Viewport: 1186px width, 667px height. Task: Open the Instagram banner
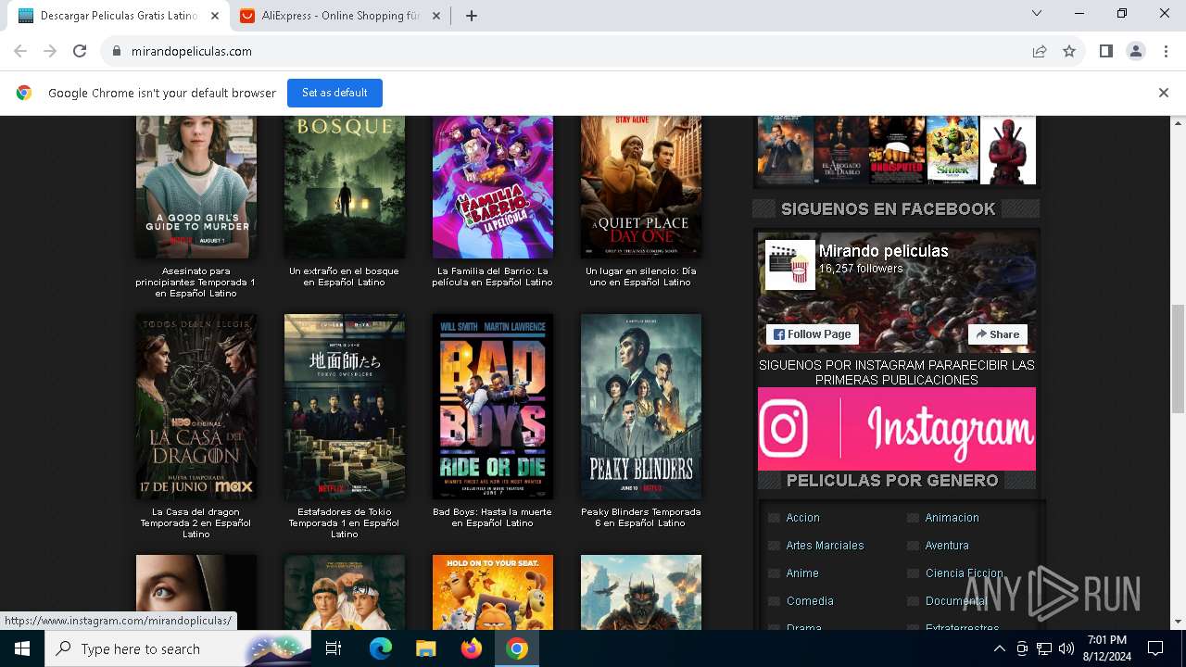pyautogui.click(x=897, y=429)
